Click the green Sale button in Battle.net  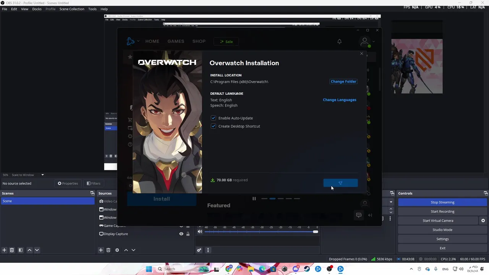click(x=226, y=41)
